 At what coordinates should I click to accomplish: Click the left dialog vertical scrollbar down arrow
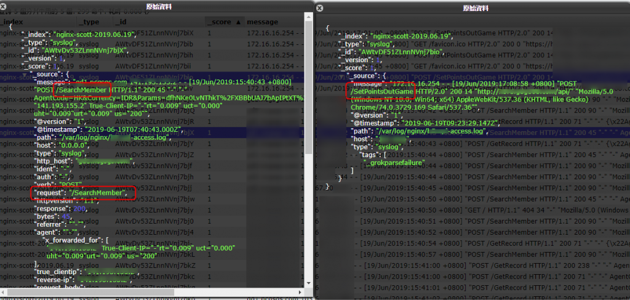(x=309, y=284)
